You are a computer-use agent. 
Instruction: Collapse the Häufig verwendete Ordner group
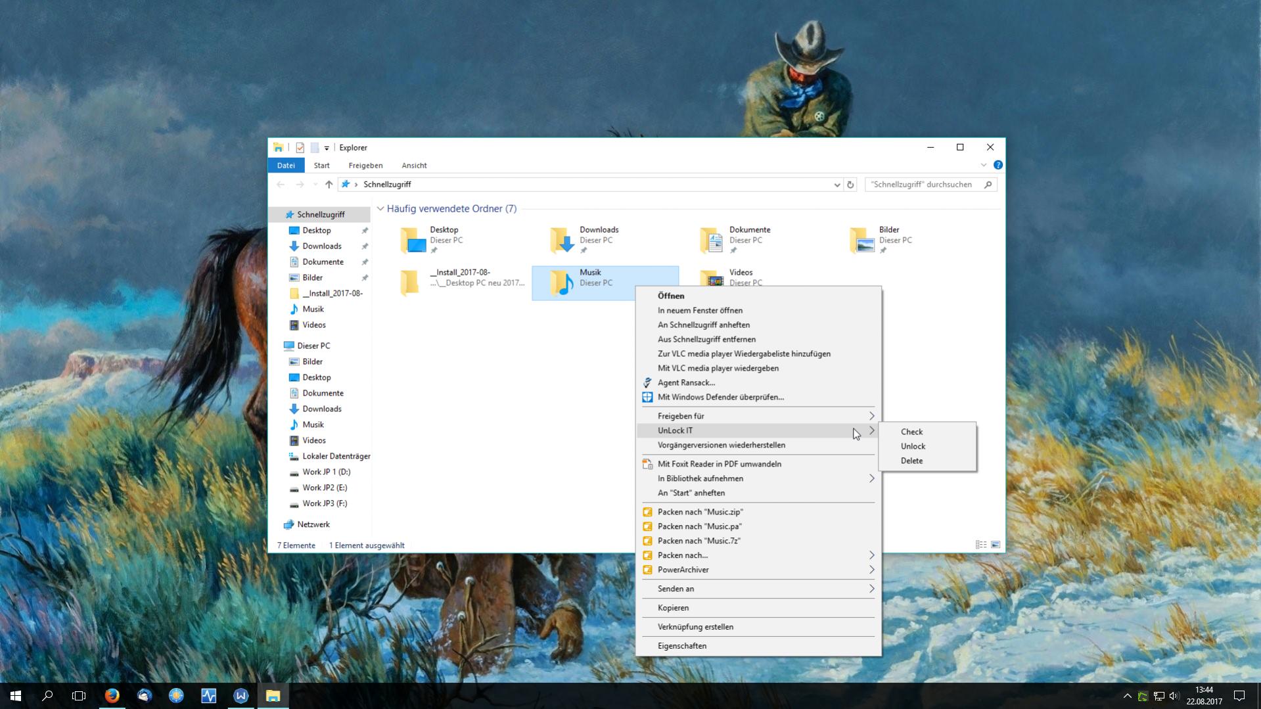pos(380,209)
